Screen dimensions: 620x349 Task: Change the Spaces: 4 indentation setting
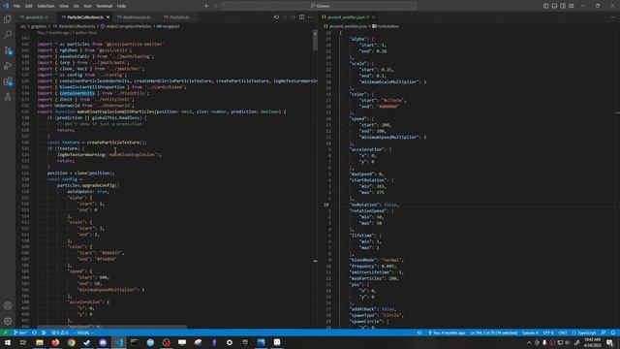click(x=530, y=333)
